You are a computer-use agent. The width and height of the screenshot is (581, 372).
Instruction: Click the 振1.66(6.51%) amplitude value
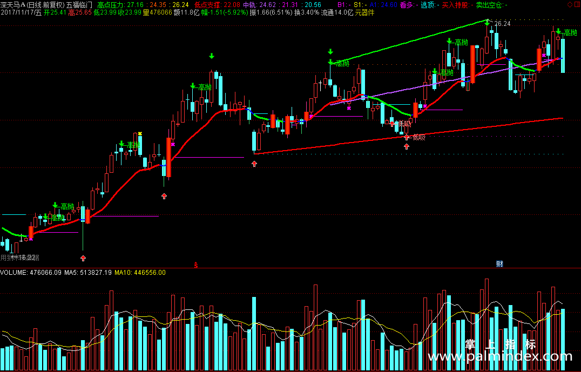pos(271,12)
